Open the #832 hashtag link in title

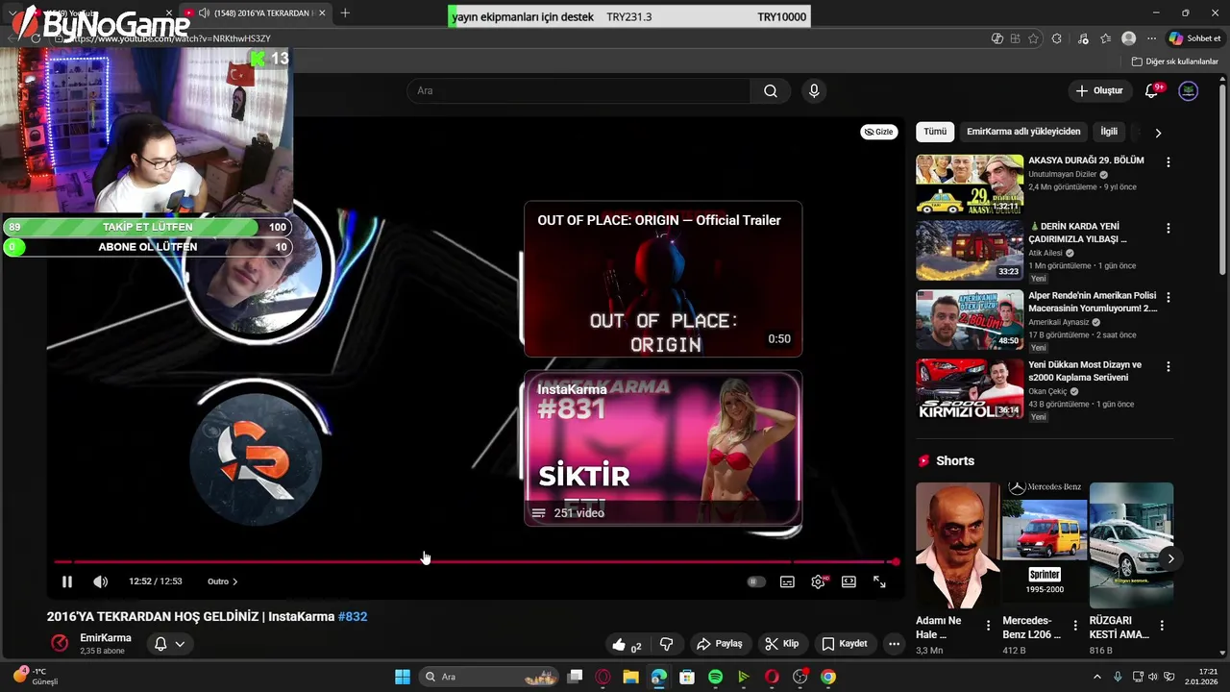pyautogui.click(x=353, y=616)
